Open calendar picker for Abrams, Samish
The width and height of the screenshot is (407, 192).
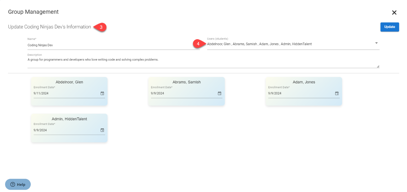point(220,94)
